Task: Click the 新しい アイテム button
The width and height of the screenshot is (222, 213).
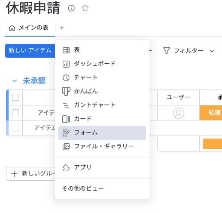Action: [30, 51]
